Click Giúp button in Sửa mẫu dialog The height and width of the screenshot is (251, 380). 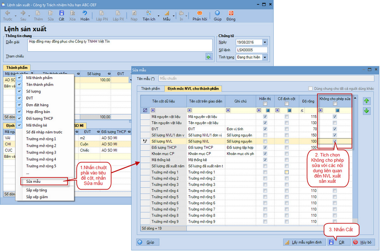coord(148,242)
